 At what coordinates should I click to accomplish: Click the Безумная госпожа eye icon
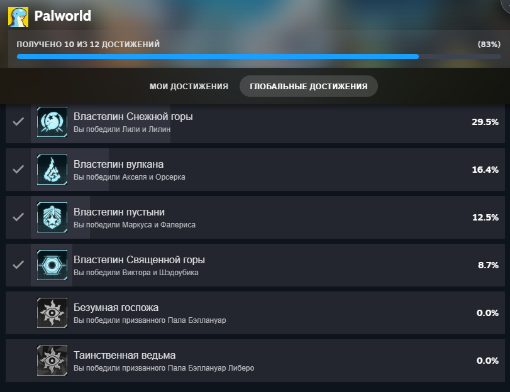[52, 313]
